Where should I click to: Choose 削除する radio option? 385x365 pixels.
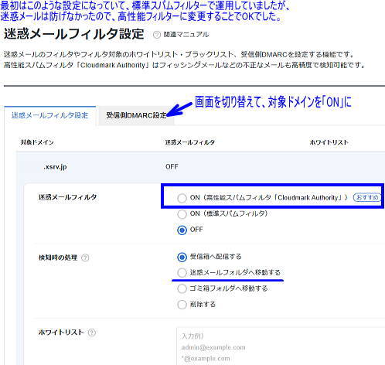point(182,305)
